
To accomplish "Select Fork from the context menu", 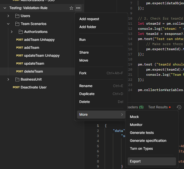I will [83, 73].
